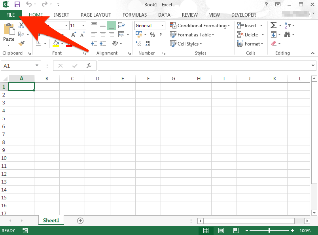
Task: Click the Wrap Text icon
Action: coord(121,25)
